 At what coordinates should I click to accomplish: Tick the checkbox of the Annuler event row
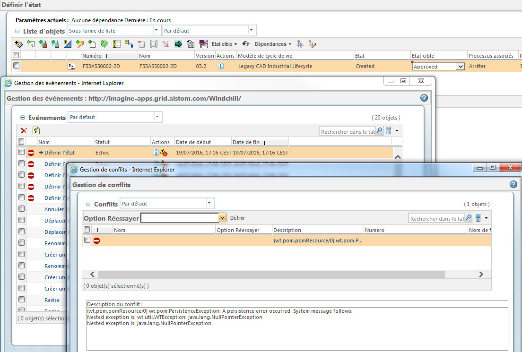21,209
